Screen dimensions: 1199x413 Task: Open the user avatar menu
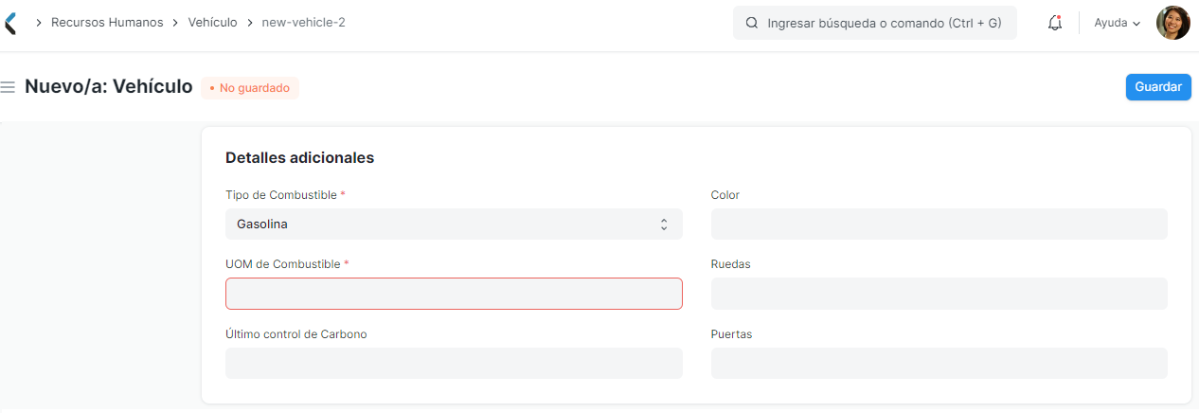pos(1173,23)
